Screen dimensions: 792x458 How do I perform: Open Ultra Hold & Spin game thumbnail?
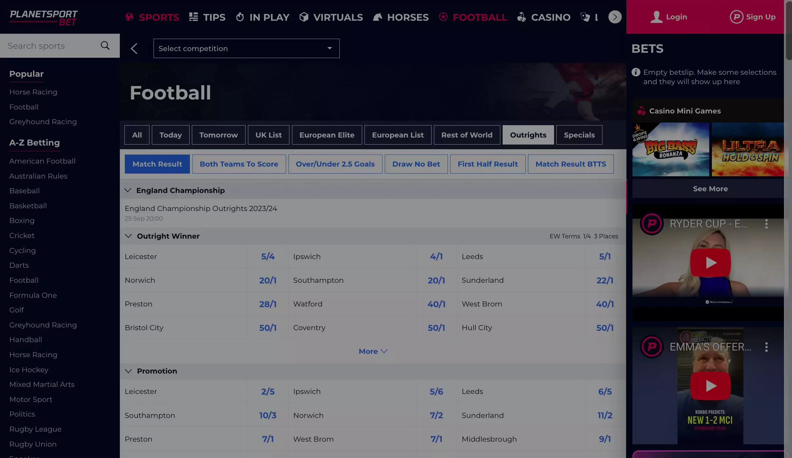click(748, 150)
